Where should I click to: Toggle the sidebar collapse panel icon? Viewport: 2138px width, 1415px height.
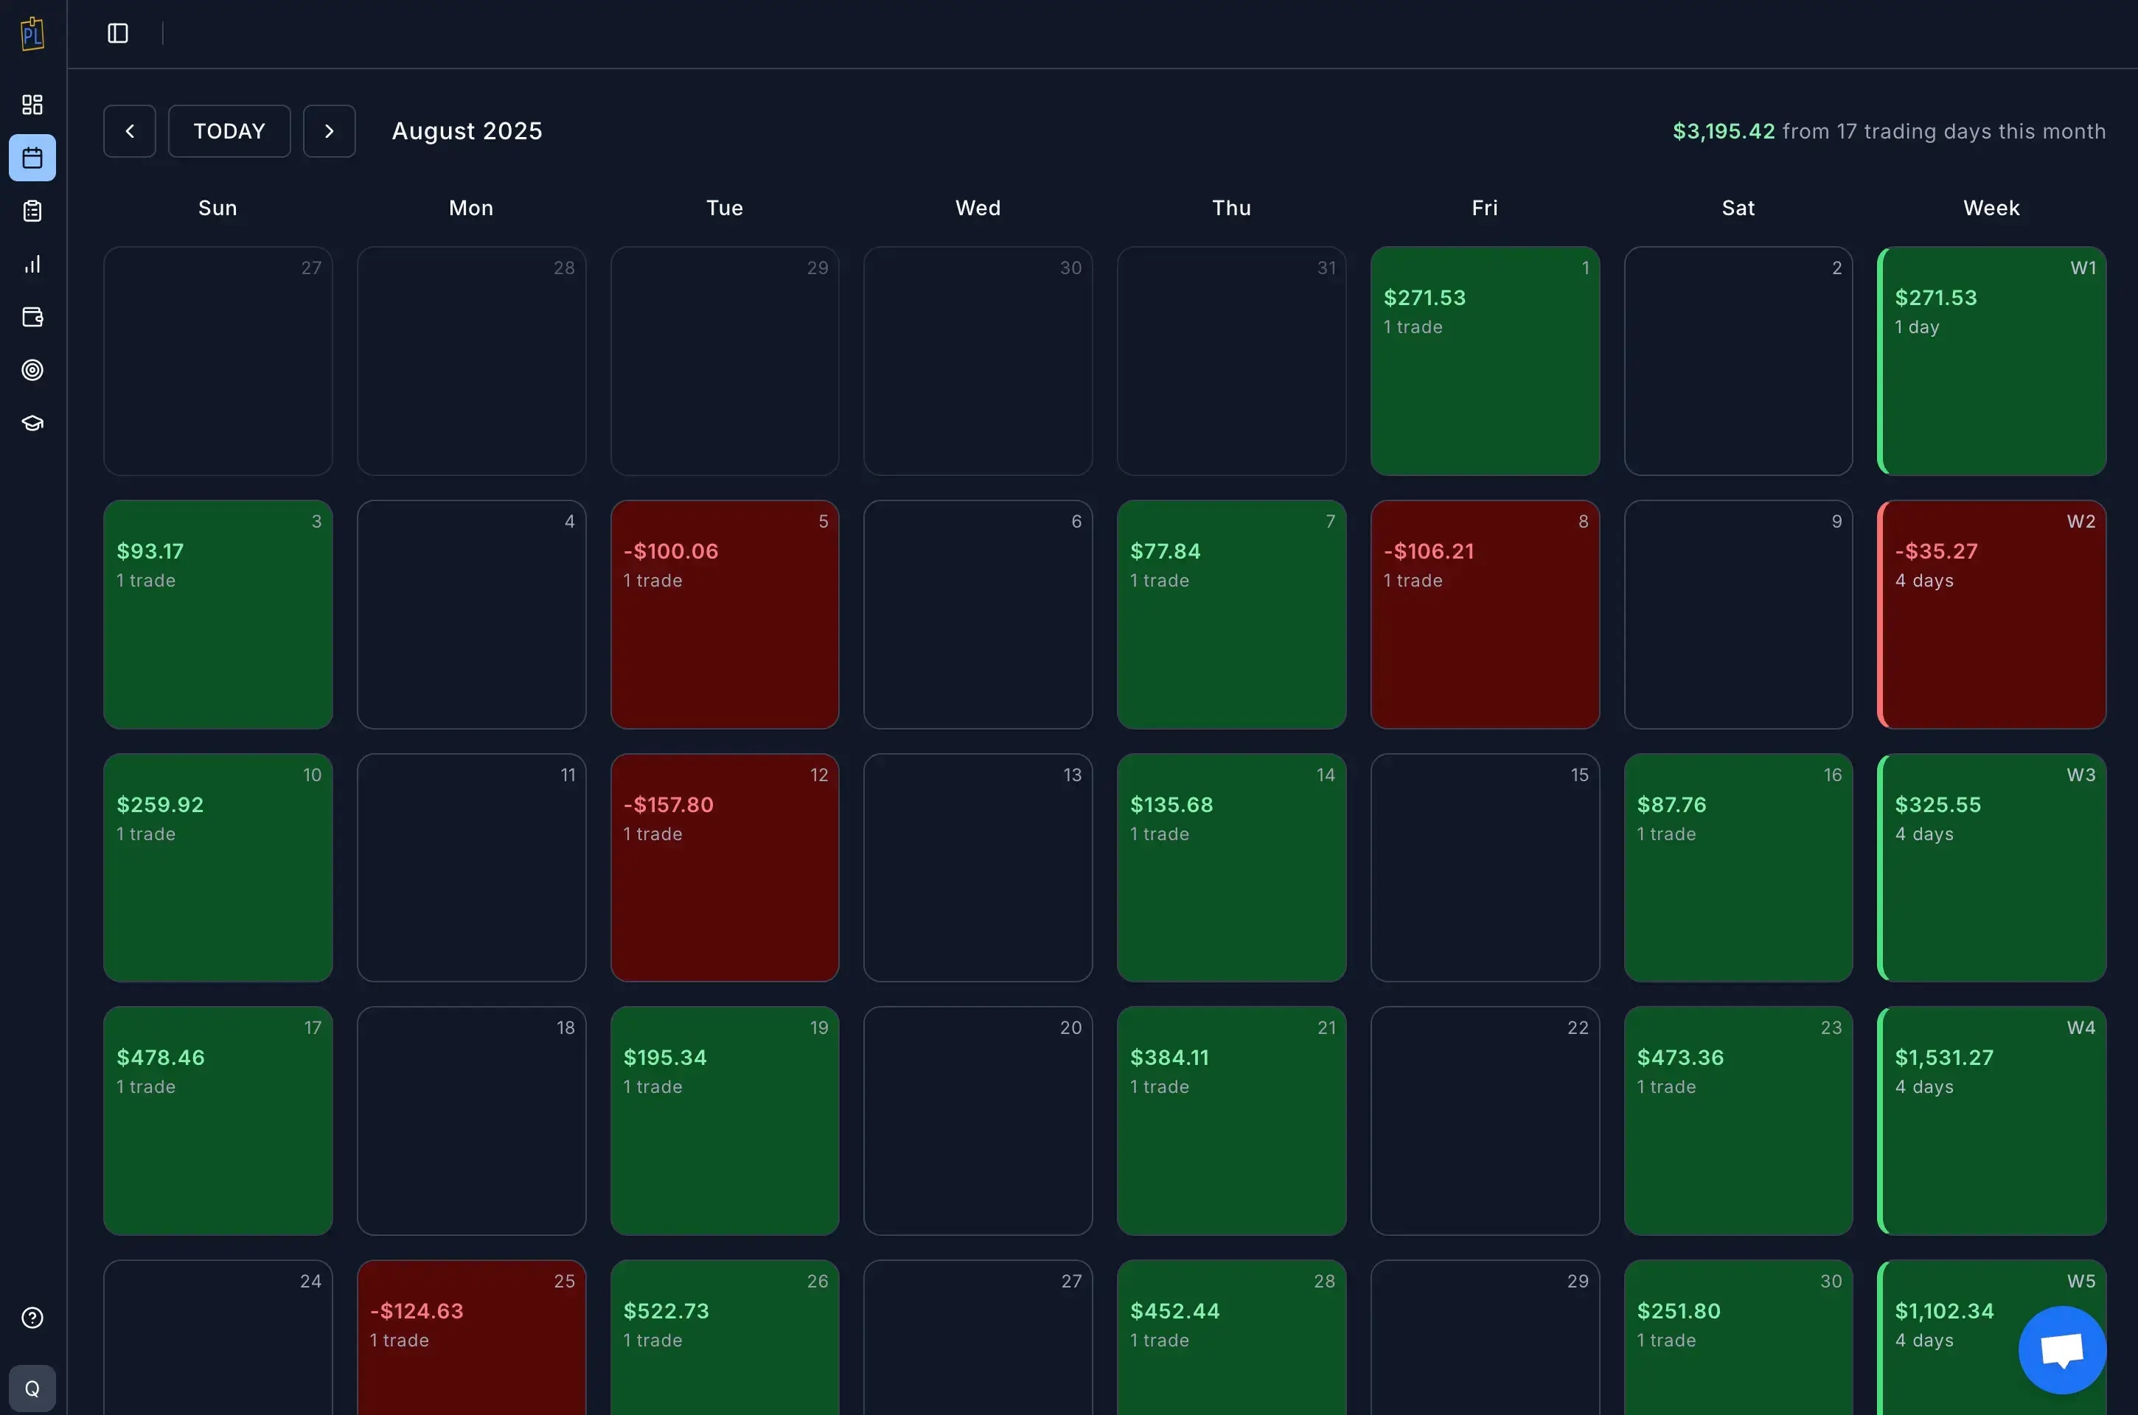(x=117, y=33)
